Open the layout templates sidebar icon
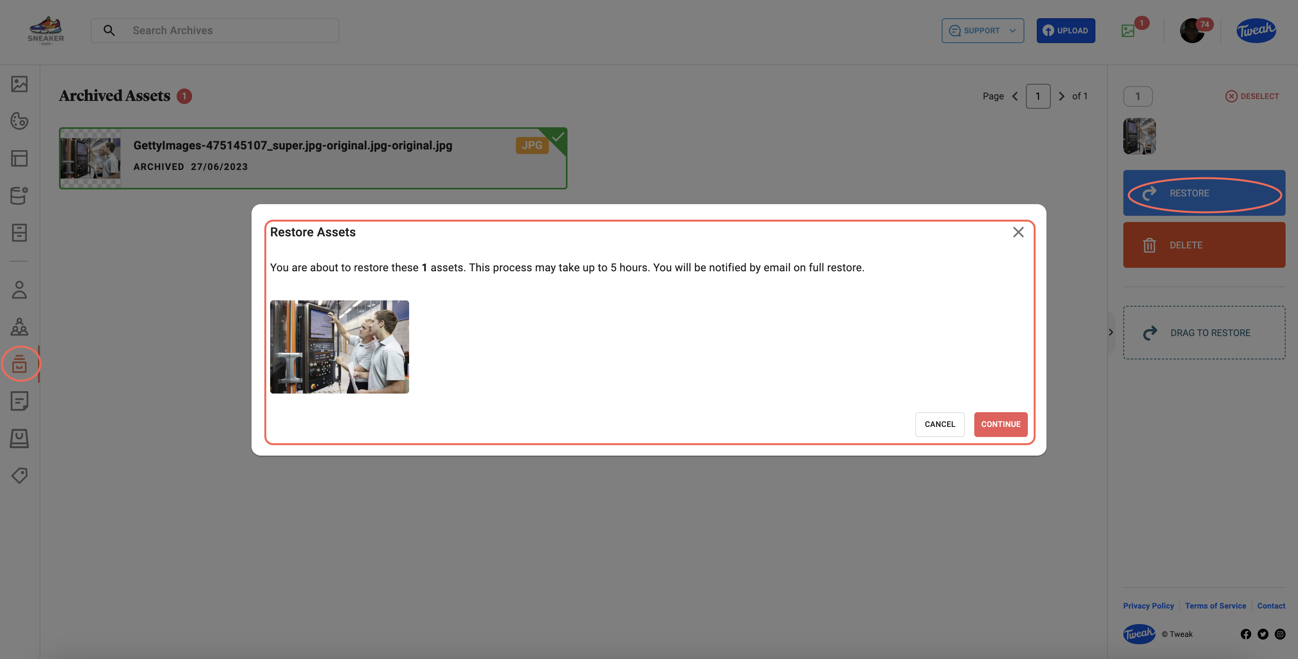Viewport: 1298px width, 659px height. (20, 158)
